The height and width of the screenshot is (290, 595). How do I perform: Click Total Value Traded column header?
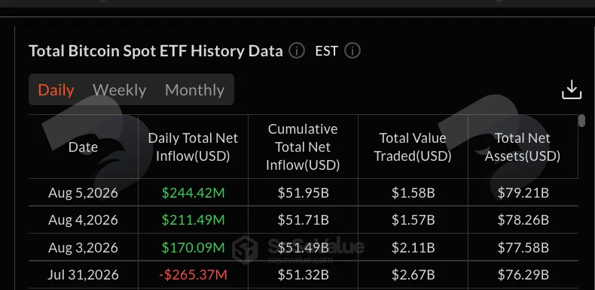(413, 147)
